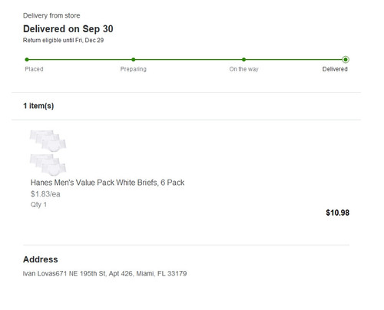This screenshot has height=310, width=384.
Task: Click the Placed status dot
Action: pos(27,60)
